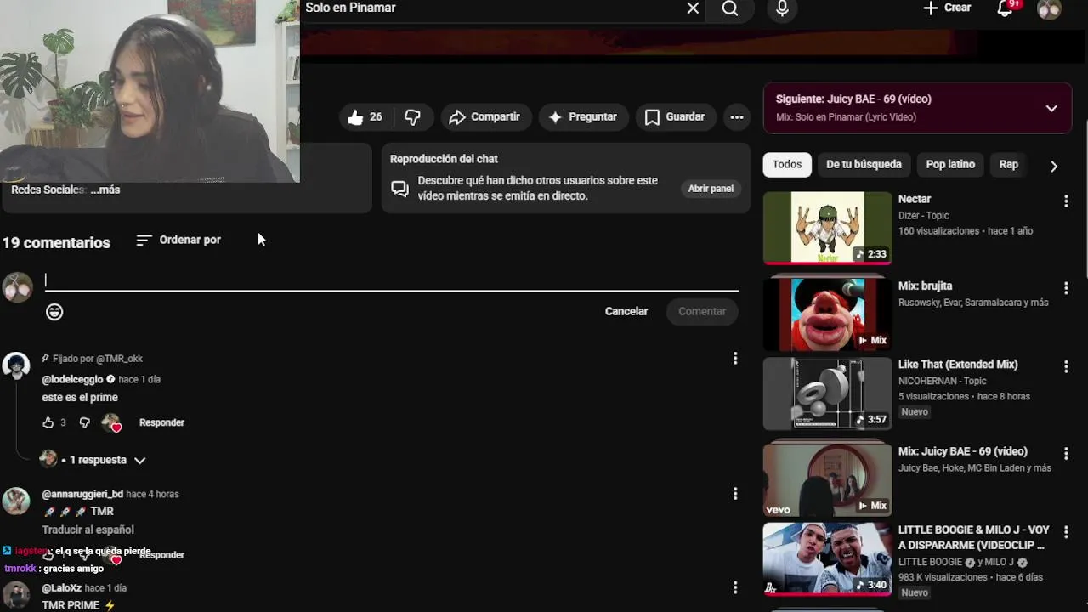Open options menu for @annaruggieri_bd comment
This screenshot has width=1088, height=612.
[x=735, y=493]
